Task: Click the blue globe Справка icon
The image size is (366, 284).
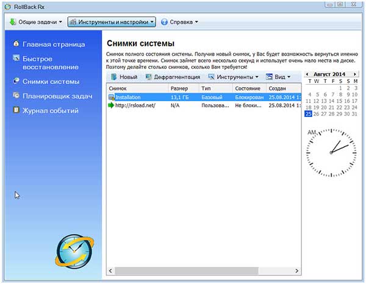Action: coord(164,22)
